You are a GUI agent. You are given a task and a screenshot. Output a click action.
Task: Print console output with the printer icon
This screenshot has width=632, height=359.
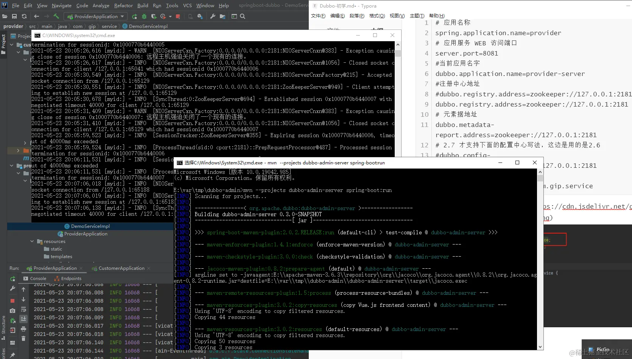(23, 329)
